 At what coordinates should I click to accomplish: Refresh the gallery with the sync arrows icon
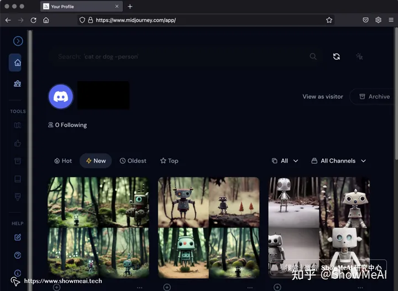coord(336,56)
